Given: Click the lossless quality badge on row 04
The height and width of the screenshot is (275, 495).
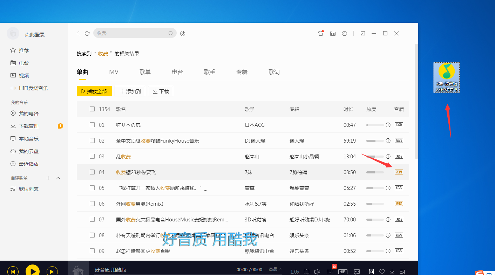Looking at the screenshot, I should pos(399,172).
